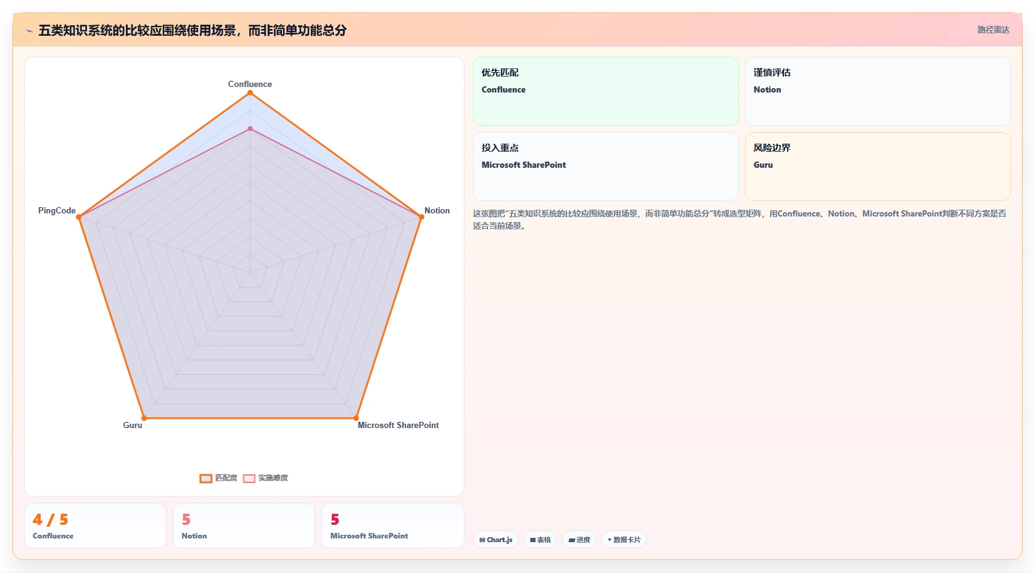Click the orange Confluence data point

pos(250,93)
